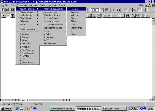Activate Text mode T tool
The height and width of the screenshot is (111, 155).
[13, 16]
